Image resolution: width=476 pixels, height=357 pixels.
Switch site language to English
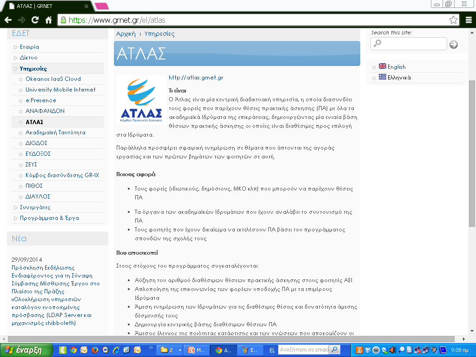pyautogui.click(x=397, y=67)
